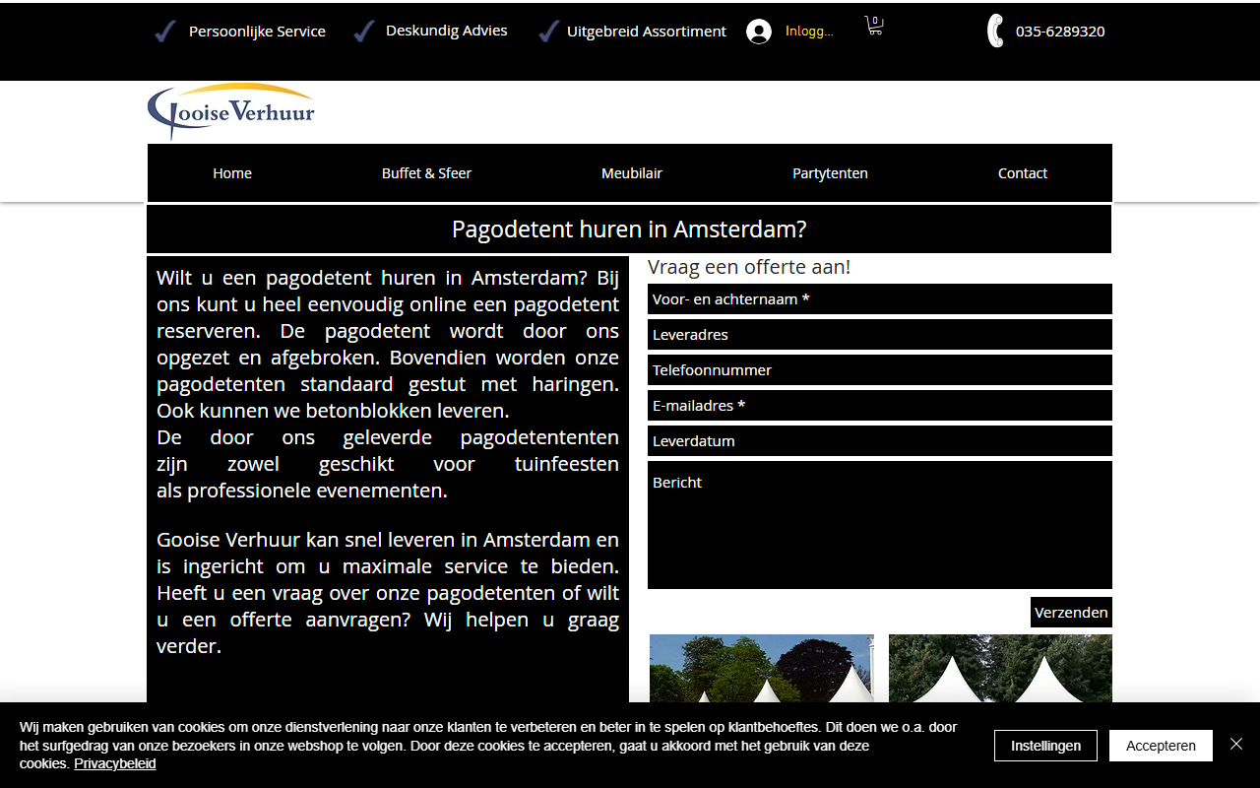The height and width of the screenshot is (788, 1260).
Task: Open the Home menu item
Action: point(232,173)
